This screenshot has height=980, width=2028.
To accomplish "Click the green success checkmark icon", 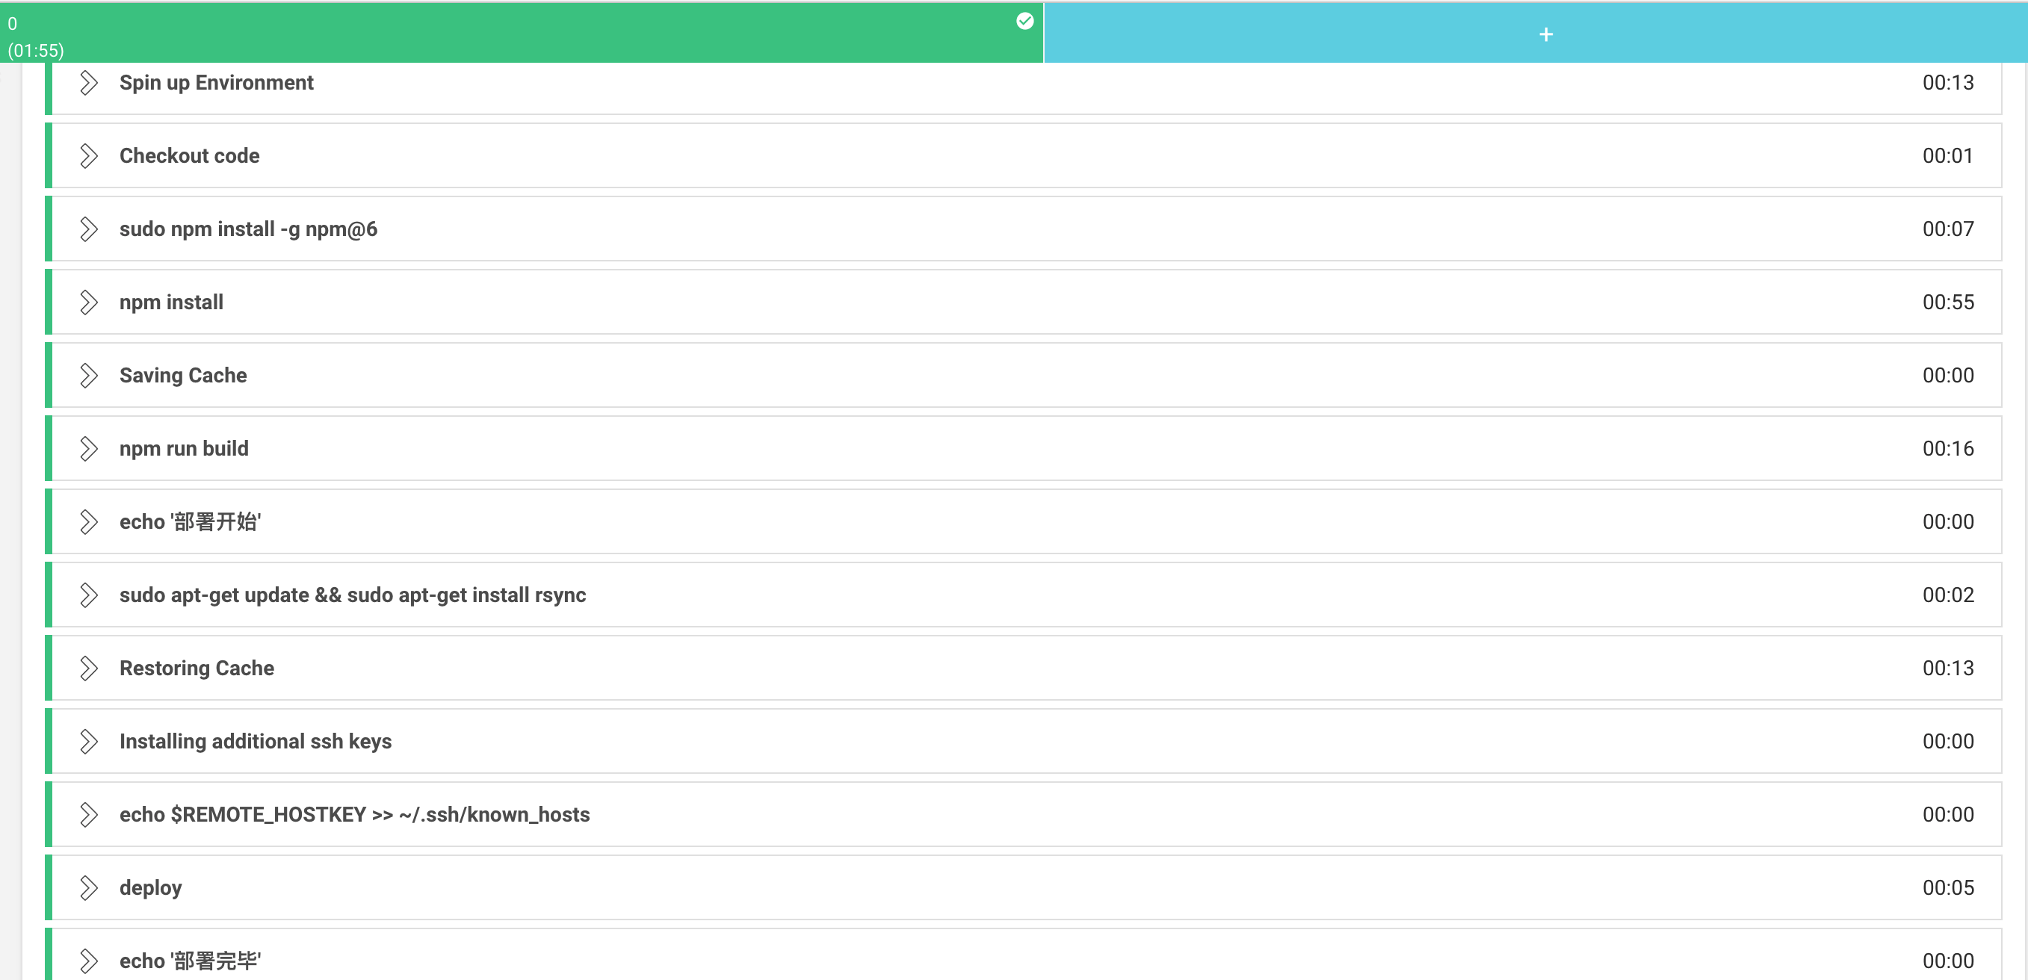I will [1024, 21].
